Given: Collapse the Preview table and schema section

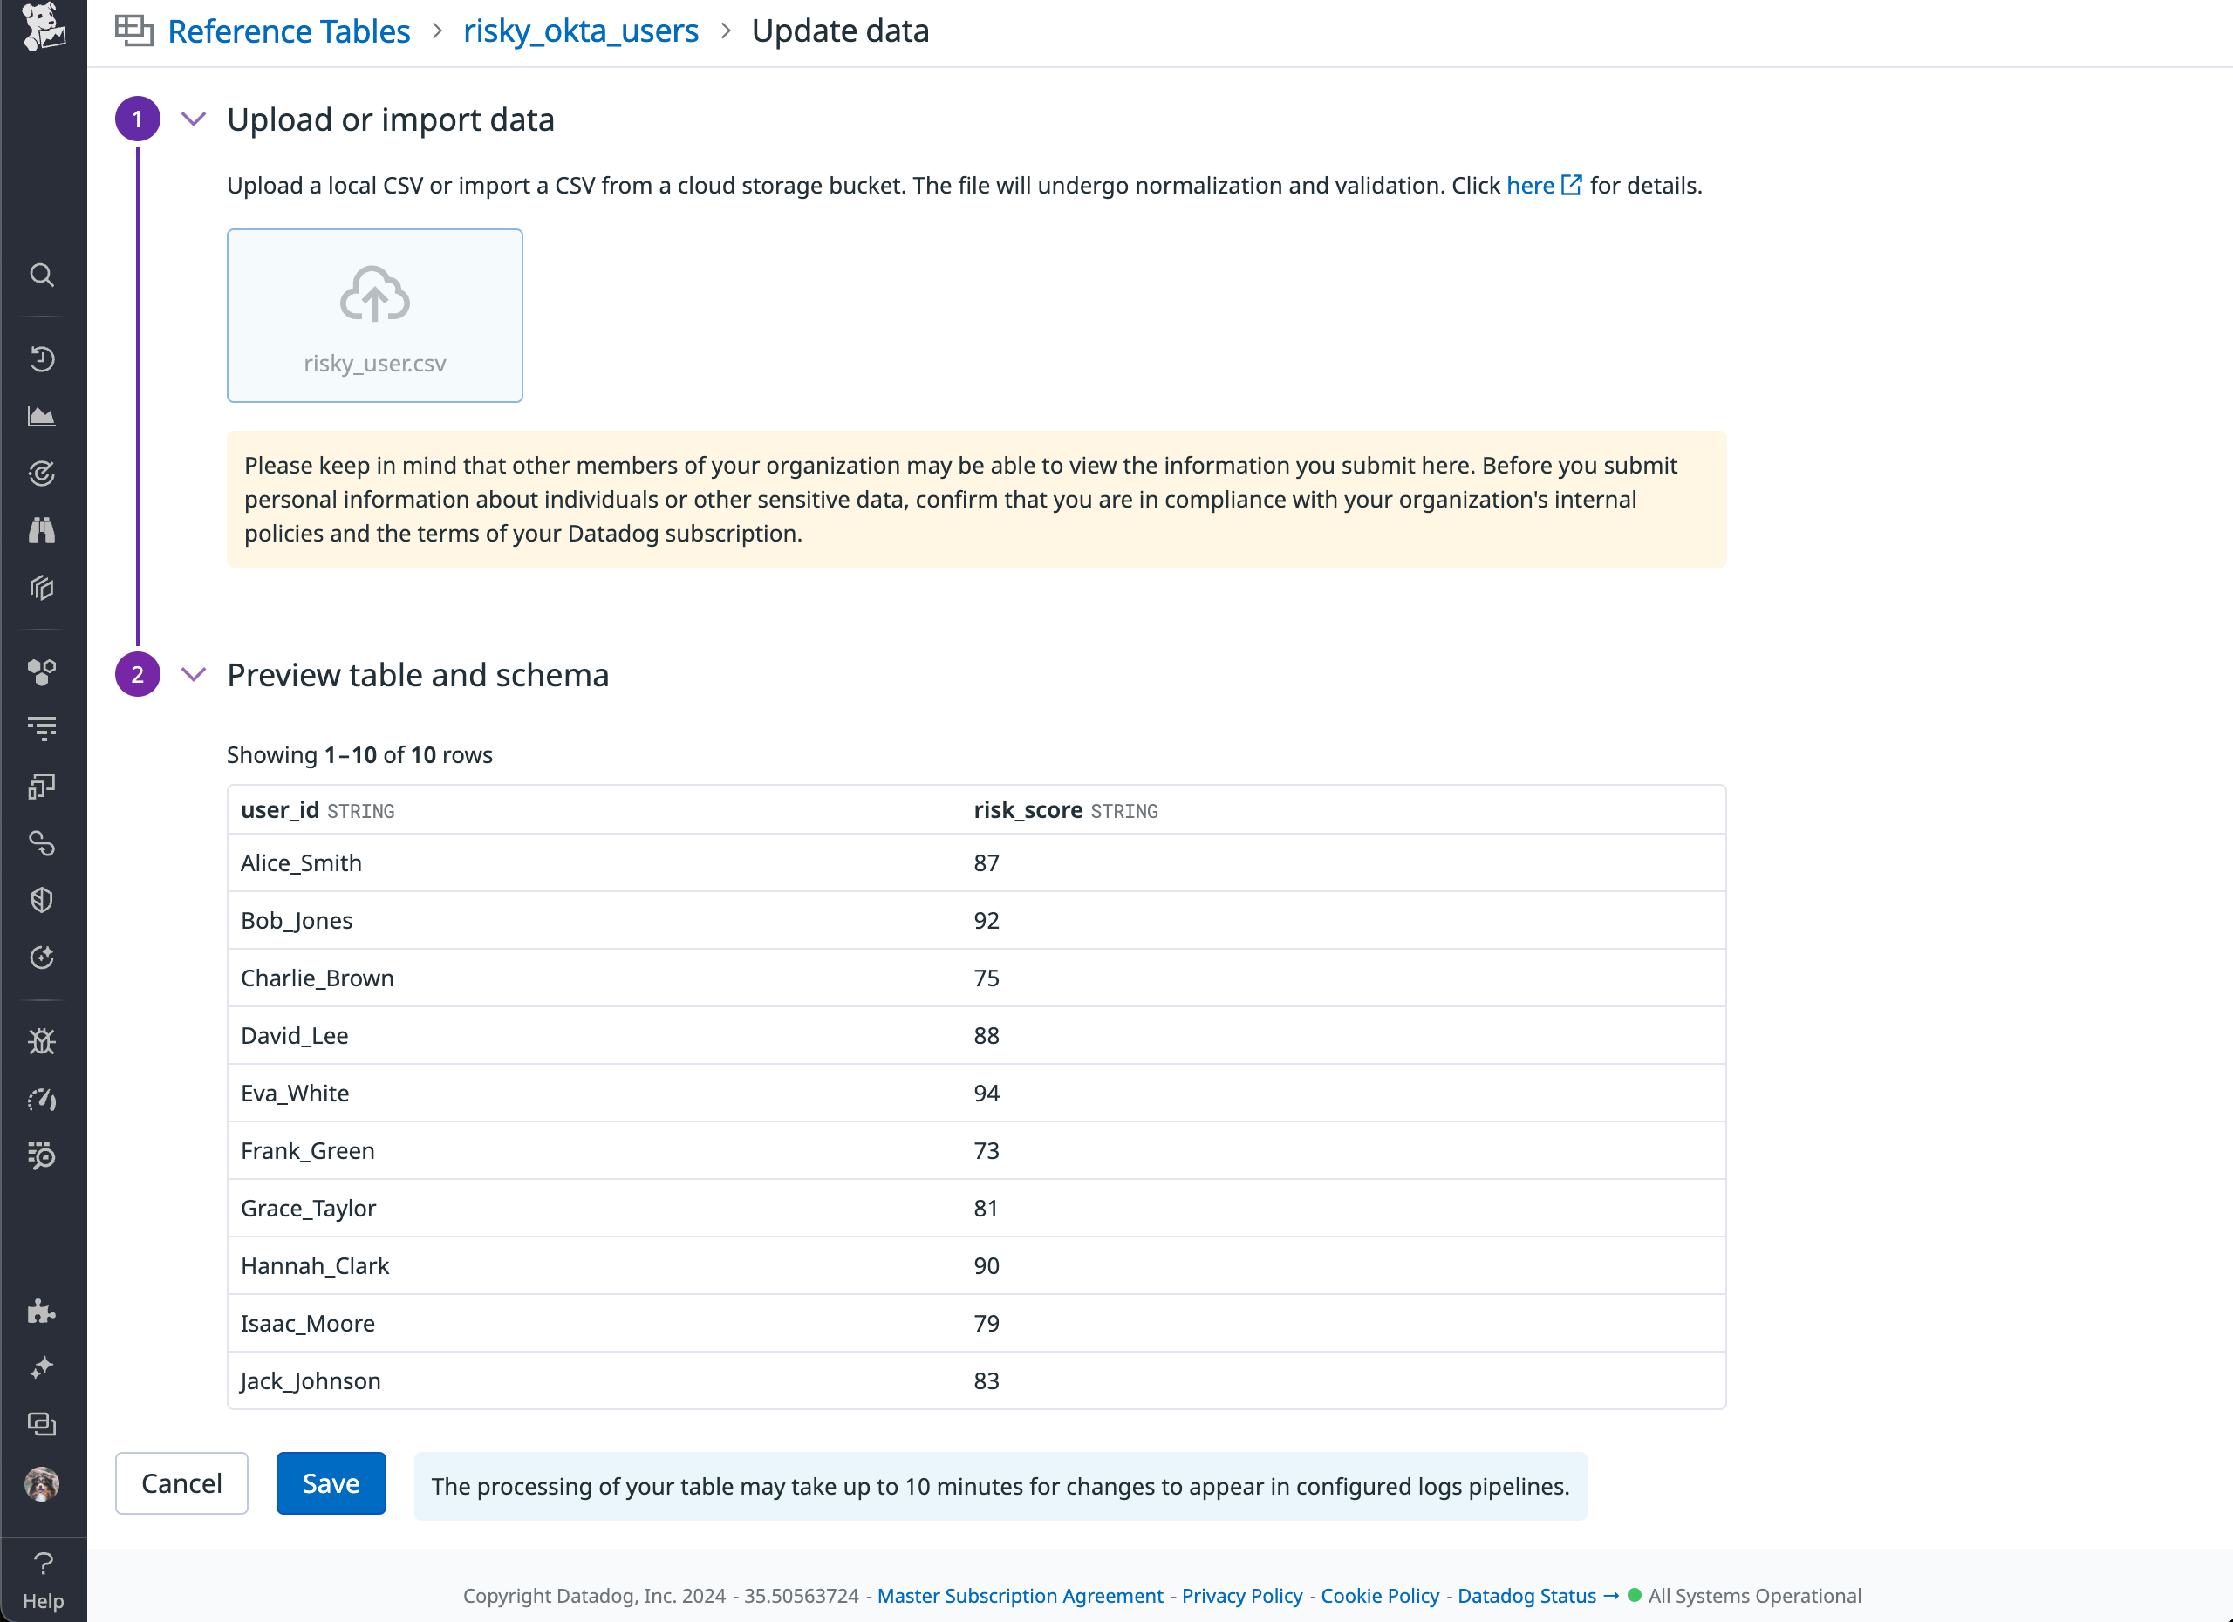Looking at the screenshot, I should pos(193,675).
